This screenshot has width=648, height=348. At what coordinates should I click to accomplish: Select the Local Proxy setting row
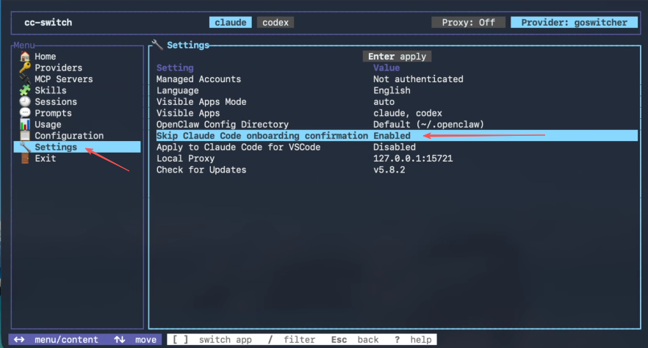pos(397,159)
